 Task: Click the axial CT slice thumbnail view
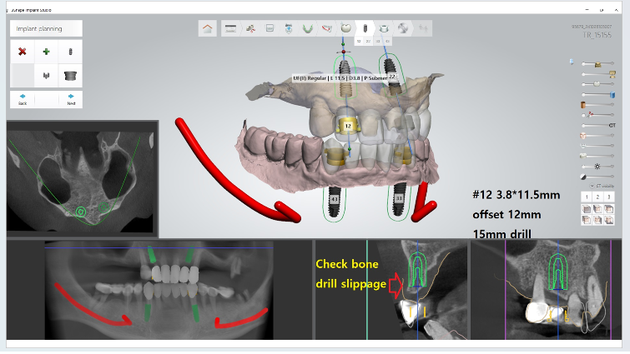coord(82,179)
